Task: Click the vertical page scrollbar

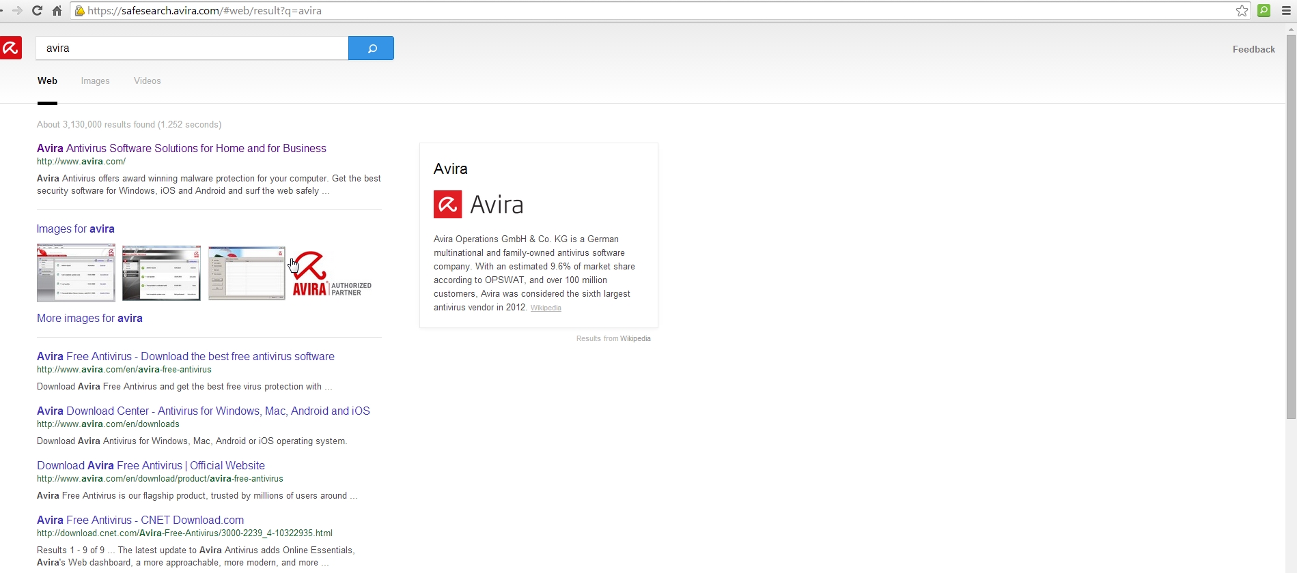Action: click(x=1291, y=225)
